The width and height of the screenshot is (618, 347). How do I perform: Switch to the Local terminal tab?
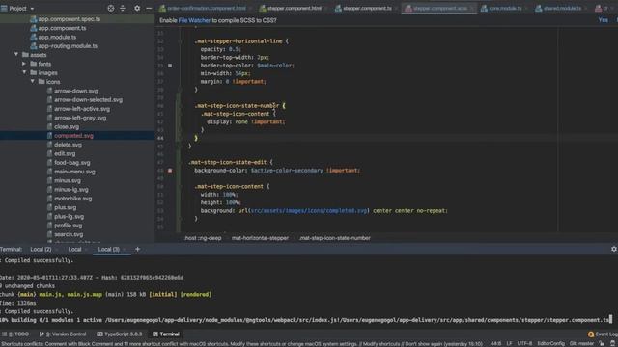(74, 249)
